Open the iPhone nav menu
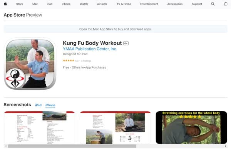231x149 pixels. pyautogui.click(x=66, y=4)
